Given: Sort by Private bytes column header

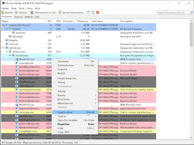Looking at the screenshot, I should (x=83, y=21).
